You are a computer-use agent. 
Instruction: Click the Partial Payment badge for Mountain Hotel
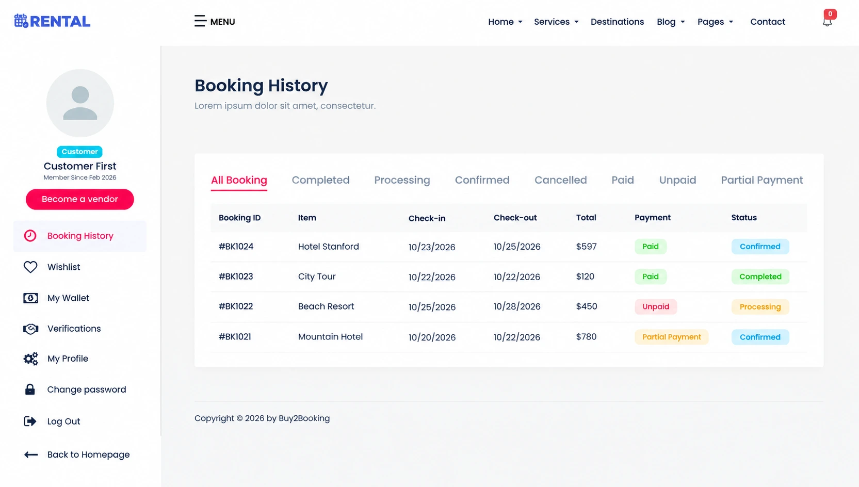pos(671,337)
